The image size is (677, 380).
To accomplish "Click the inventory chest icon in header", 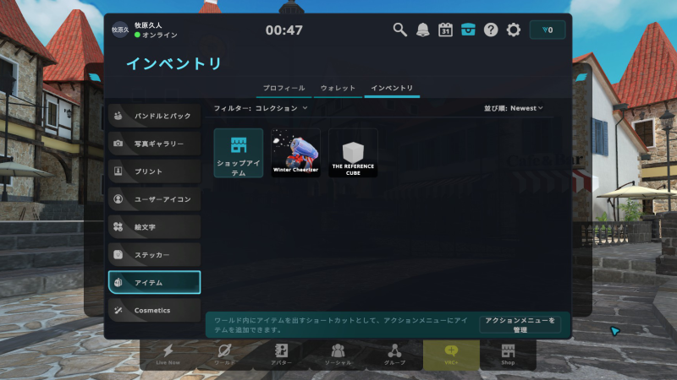I will point(468,30).
